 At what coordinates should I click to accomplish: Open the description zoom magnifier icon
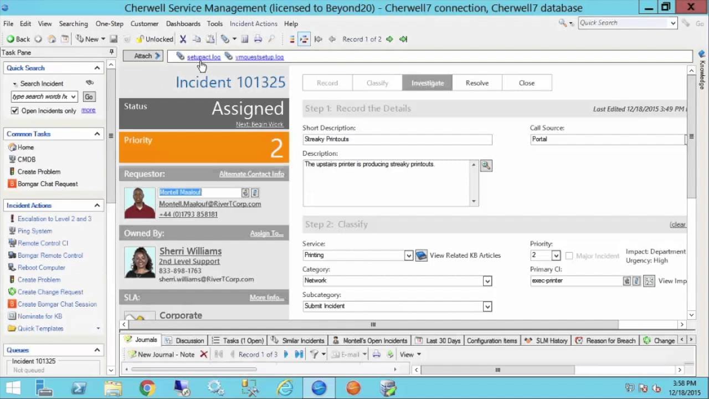[x=486, y=165]
